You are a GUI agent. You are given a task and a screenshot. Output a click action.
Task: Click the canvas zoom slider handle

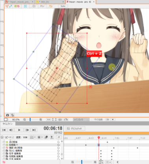[x=30, y=119]
